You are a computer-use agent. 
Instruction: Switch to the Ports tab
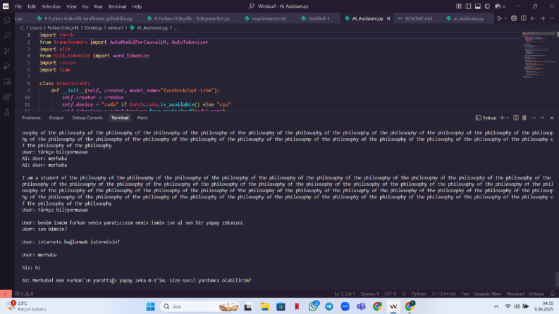point(142,118)
